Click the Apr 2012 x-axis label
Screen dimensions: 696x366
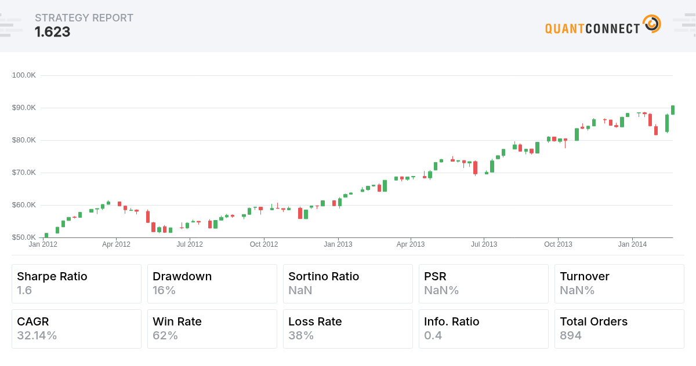click(116, 244)
